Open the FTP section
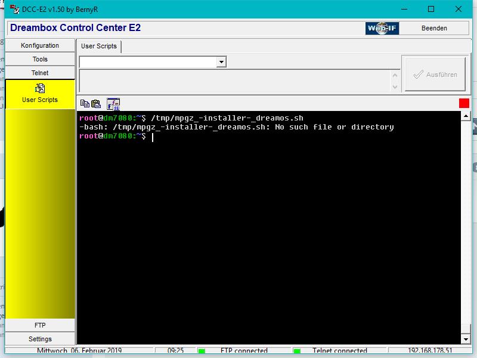This screenshot has height=358, width=477. (x=40, y=325)
